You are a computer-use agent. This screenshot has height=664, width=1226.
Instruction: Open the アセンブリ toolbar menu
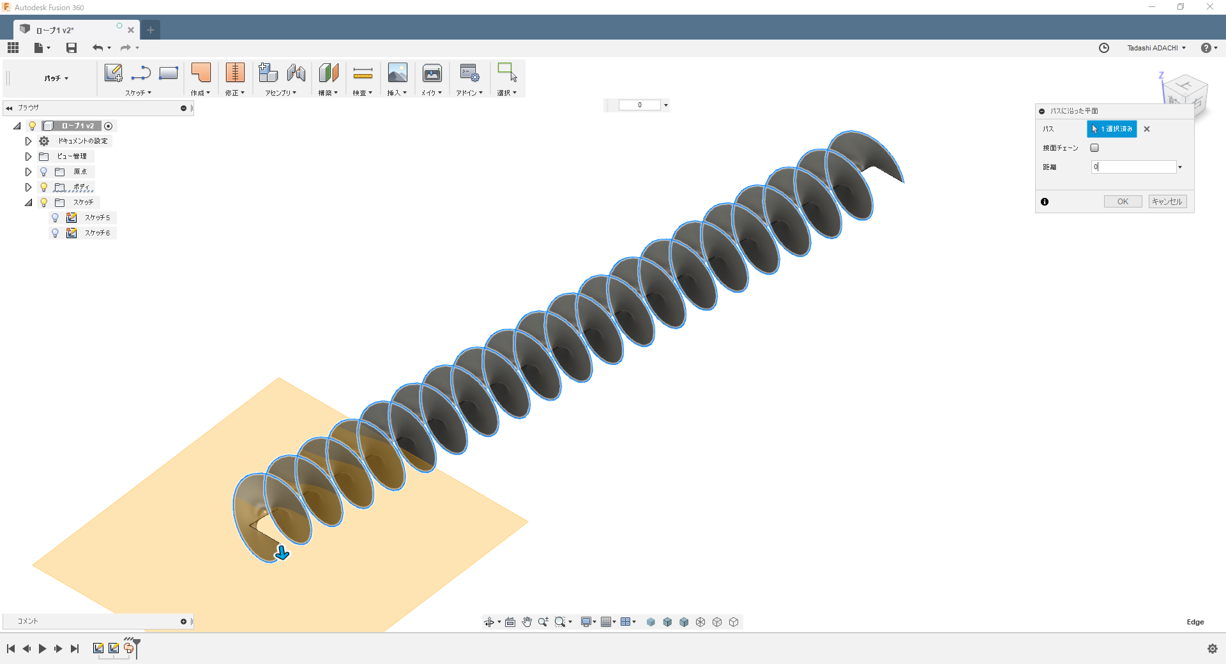[281, 93]
